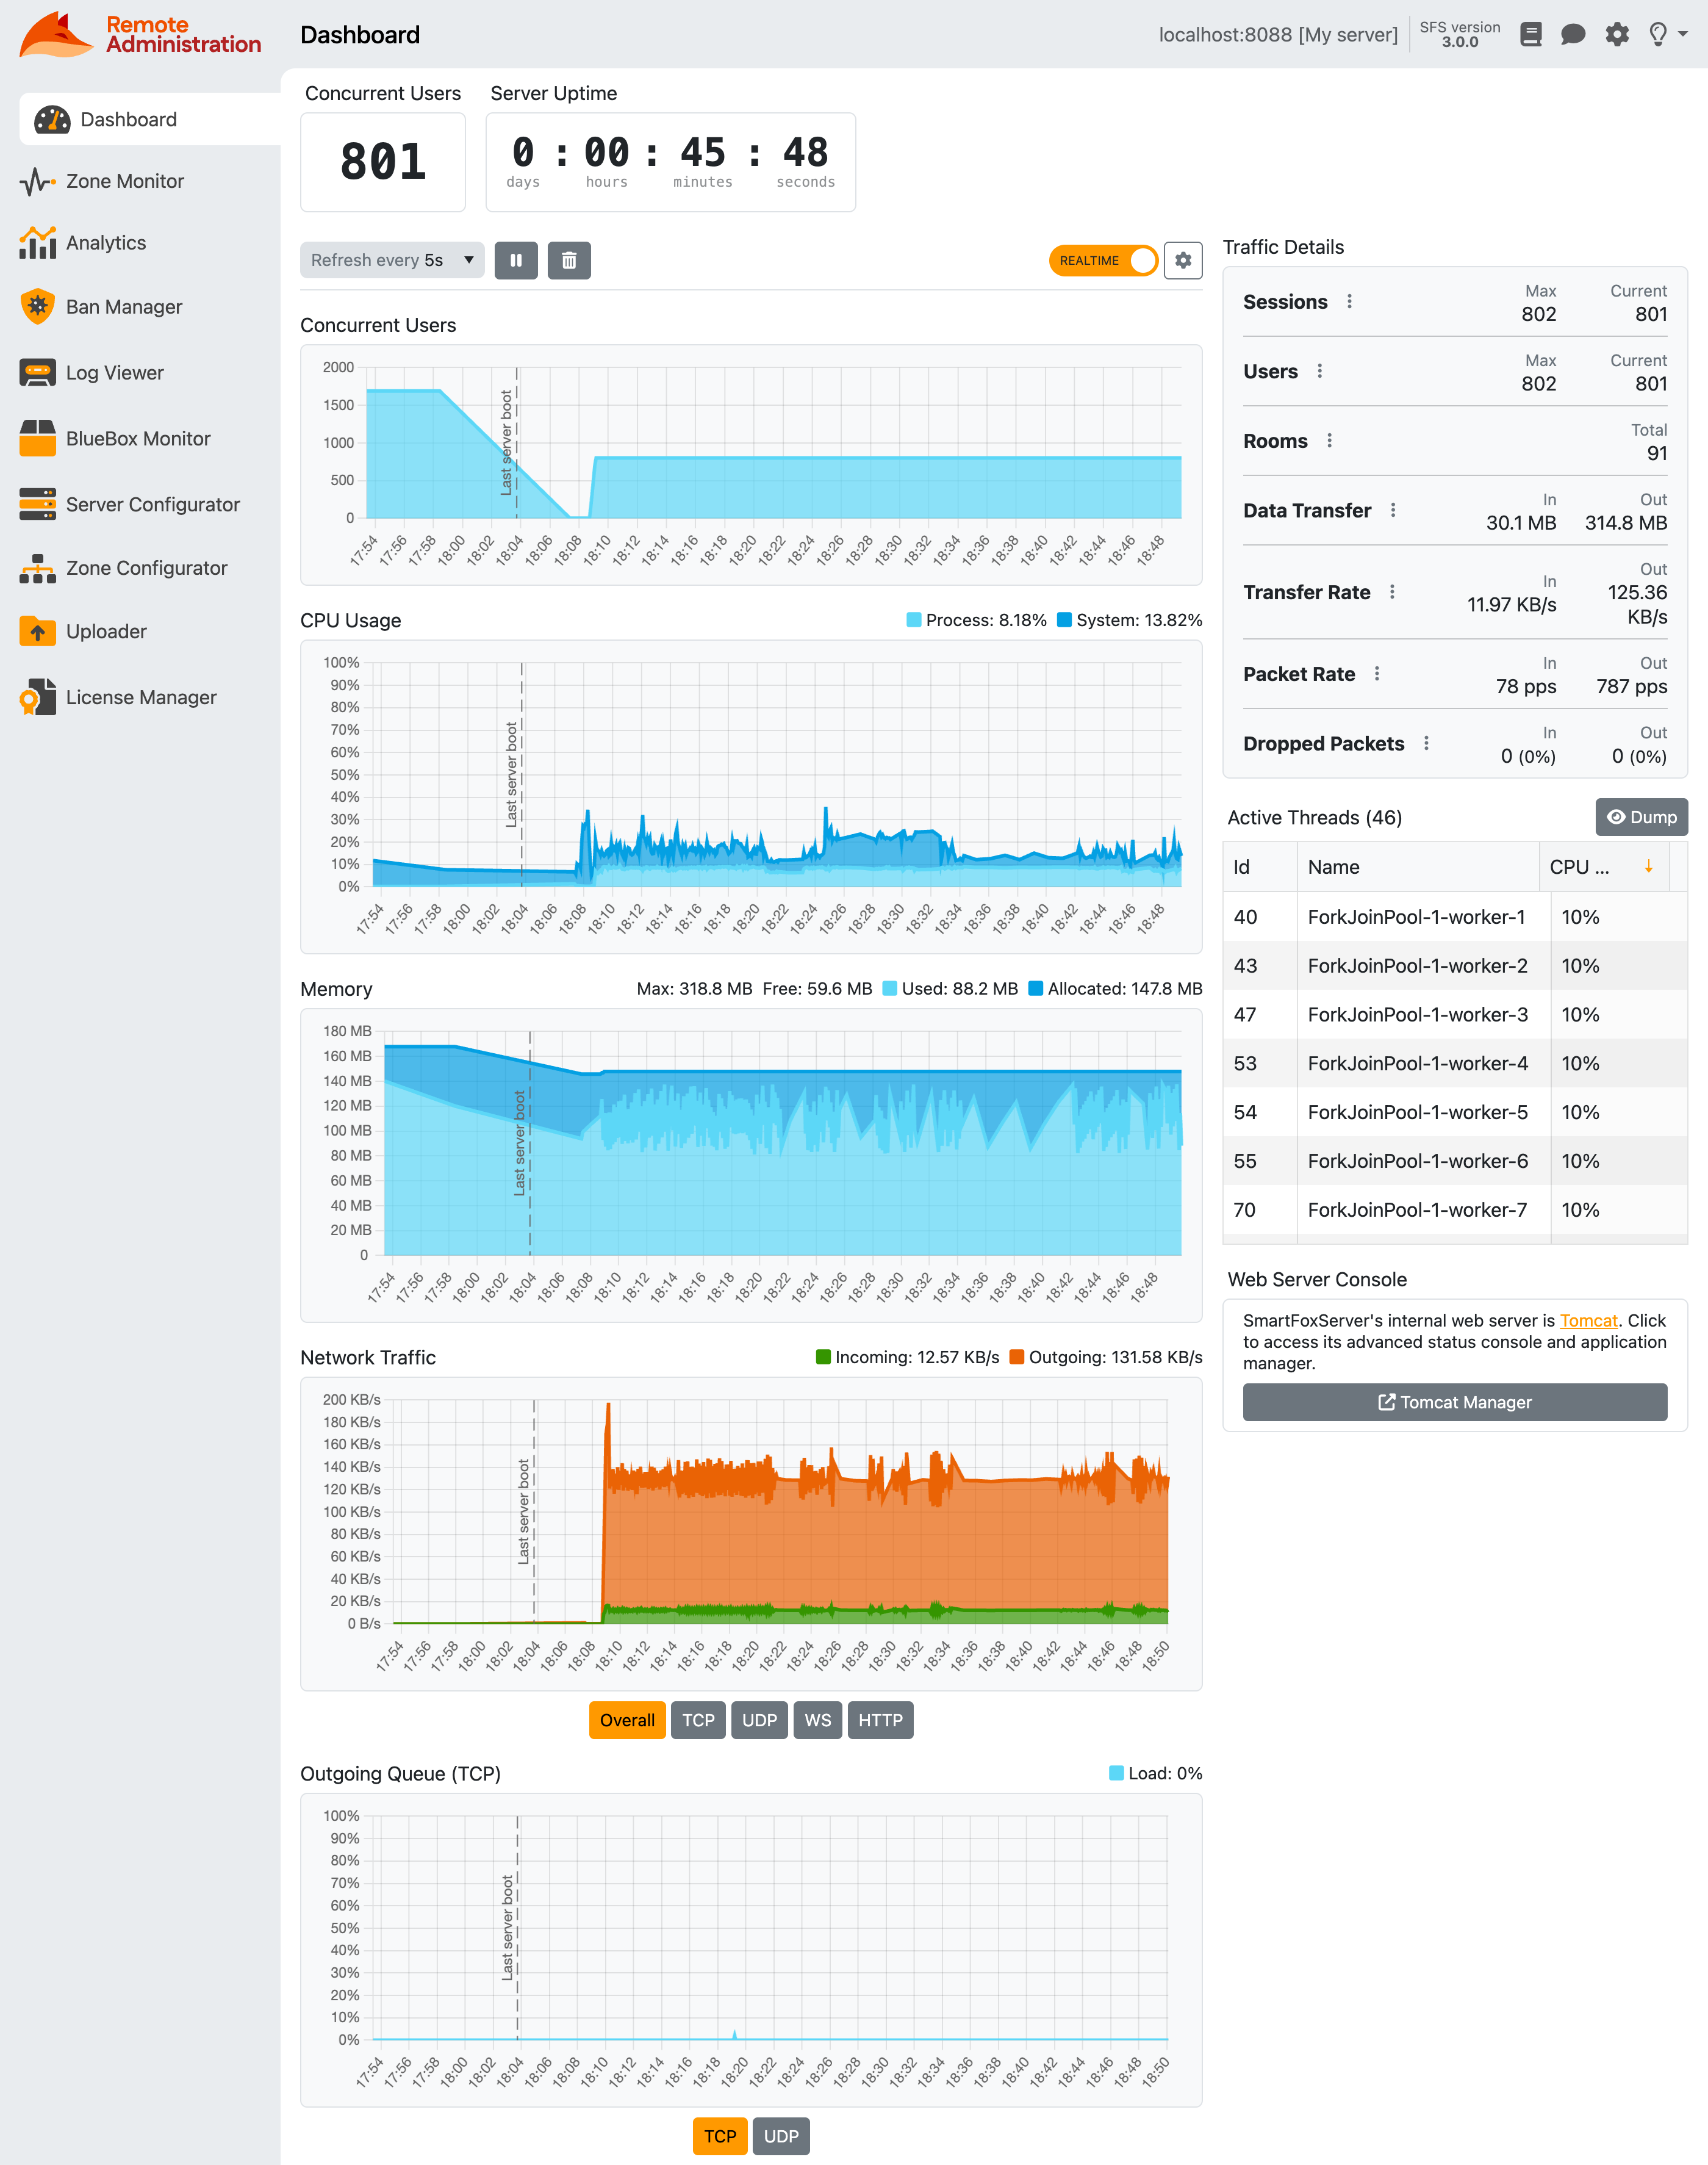Open the License Manager
The height and width of the screenshot is (2165, 1708).
(140, 697)
